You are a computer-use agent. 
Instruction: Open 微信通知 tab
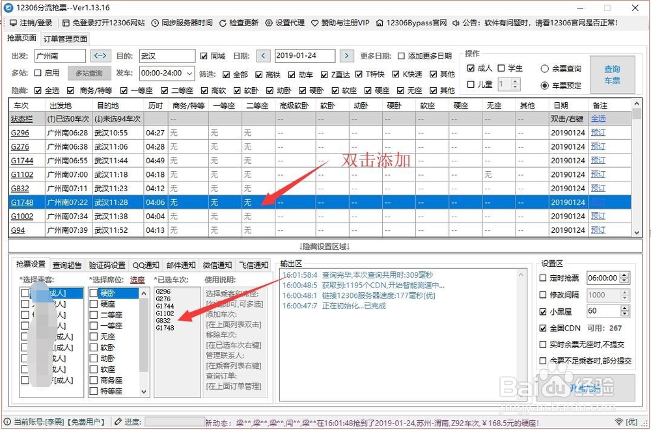[217, 265]
